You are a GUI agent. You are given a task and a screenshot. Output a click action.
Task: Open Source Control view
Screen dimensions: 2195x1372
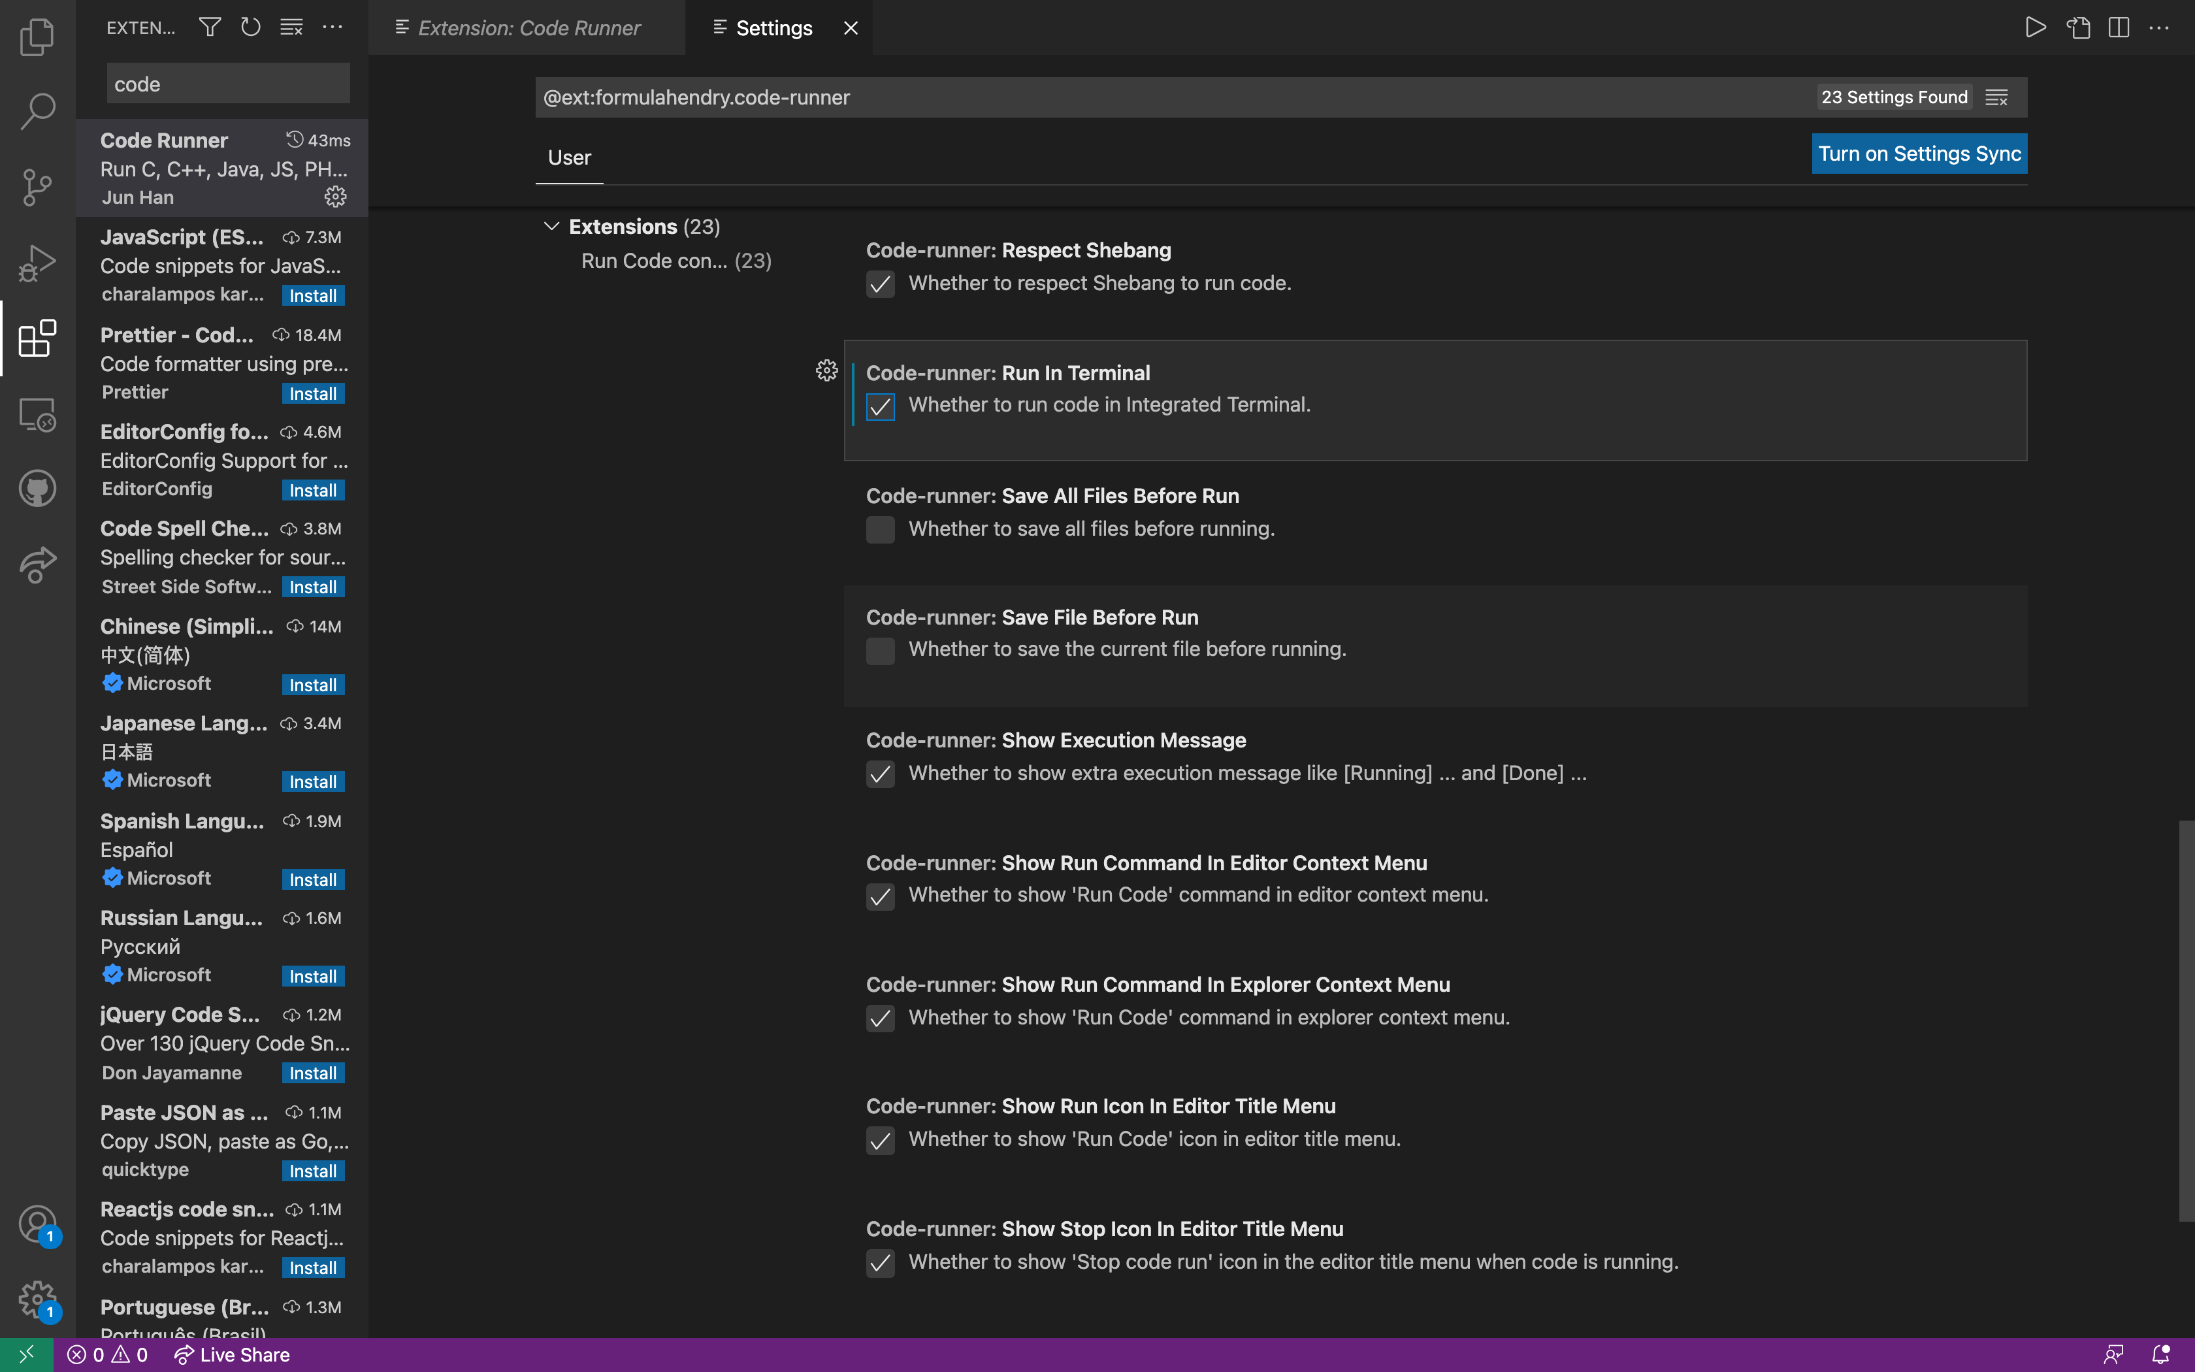37,187
